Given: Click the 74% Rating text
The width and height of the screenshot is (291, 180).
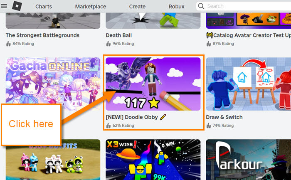Looking at the screenshot, I should point(223,126).
